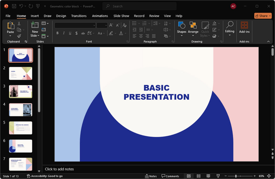Justify paragraph text
The width and height of the screenshot is (275, 179).
click(x=154, y=36)
